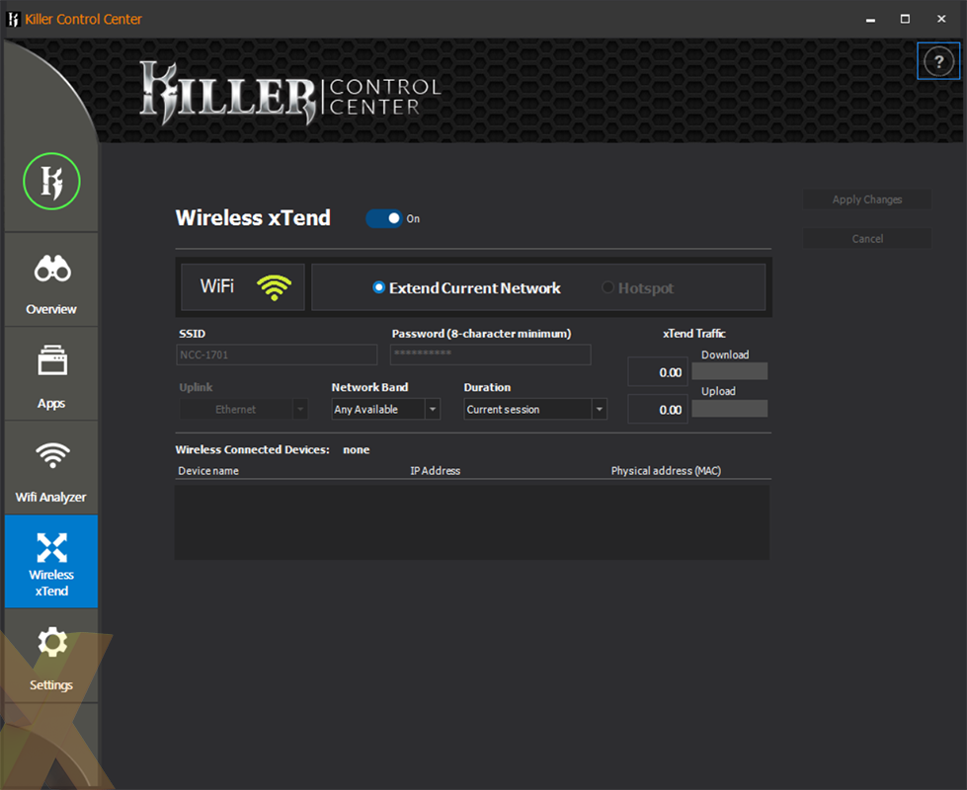Turn off the Wireless xTend switch
The height and width of the screenshot is (790, 967).
[384, 218]
